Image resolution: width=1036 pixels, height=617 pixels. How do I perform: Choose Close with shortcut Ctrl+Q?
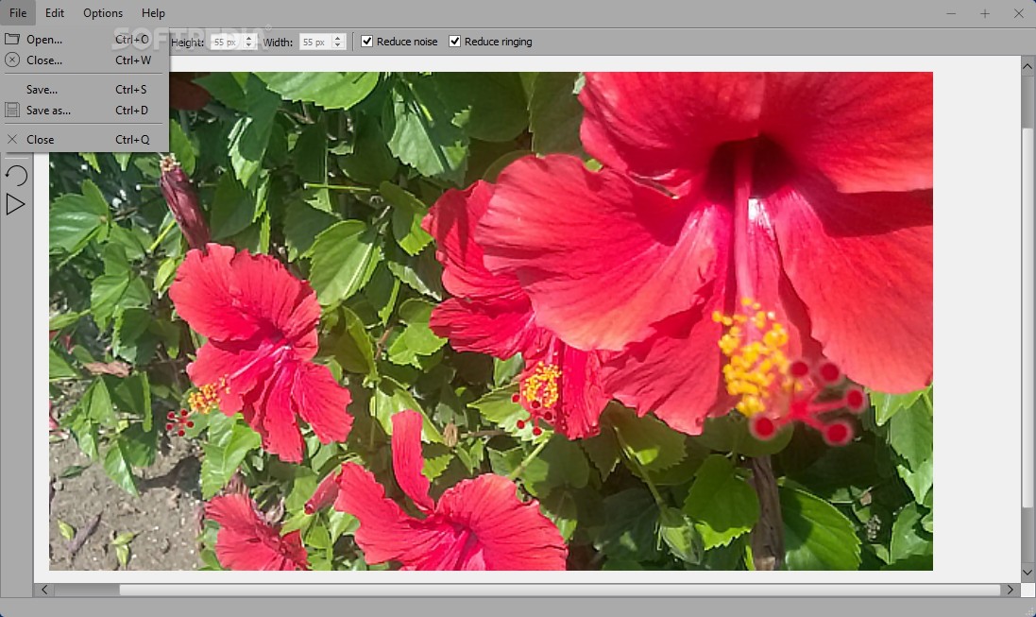click(84, 140)
